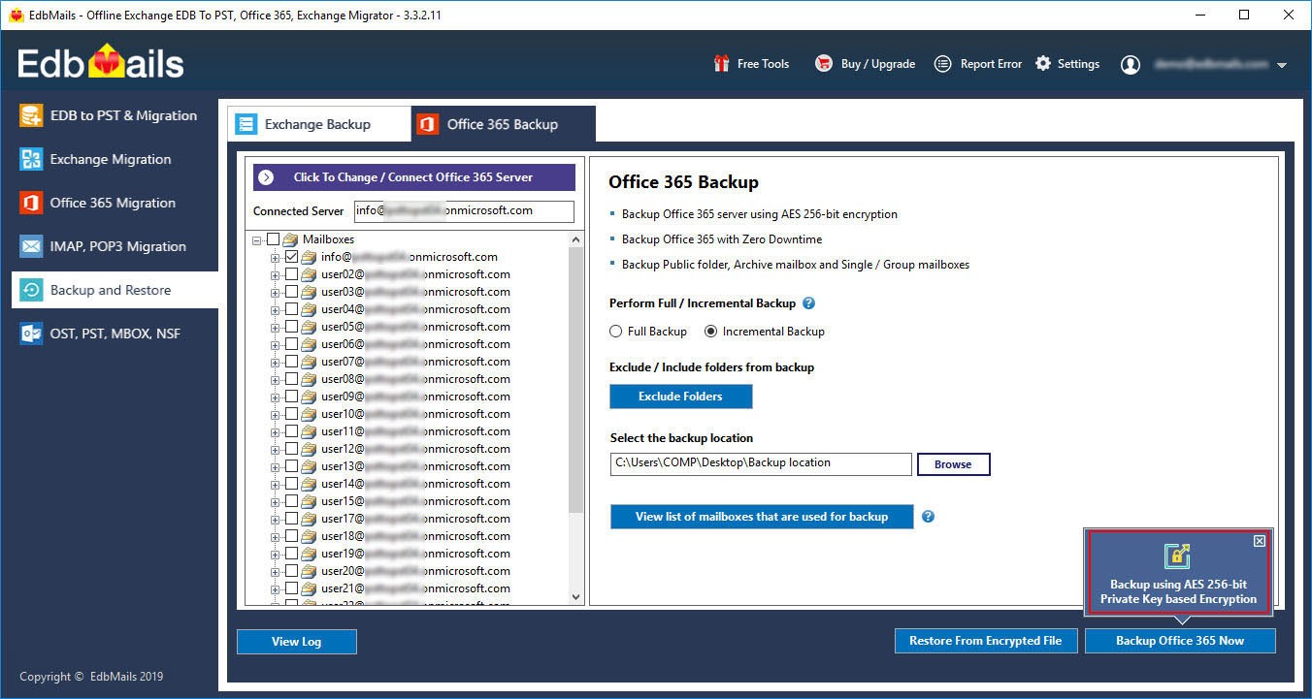
Task: Expand the user14 mailbox node
Action: 276,484
